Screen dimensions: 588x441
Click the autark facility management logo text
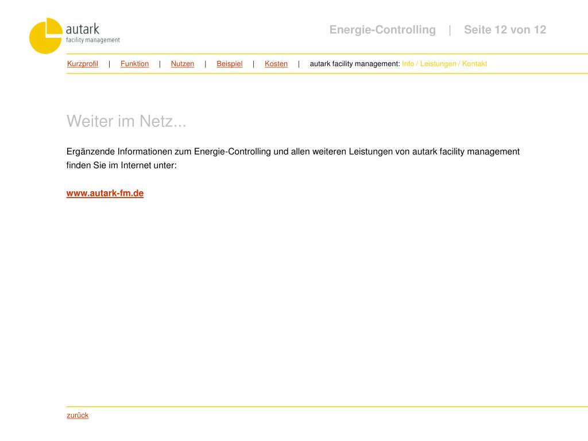click(x=93, y=33)
